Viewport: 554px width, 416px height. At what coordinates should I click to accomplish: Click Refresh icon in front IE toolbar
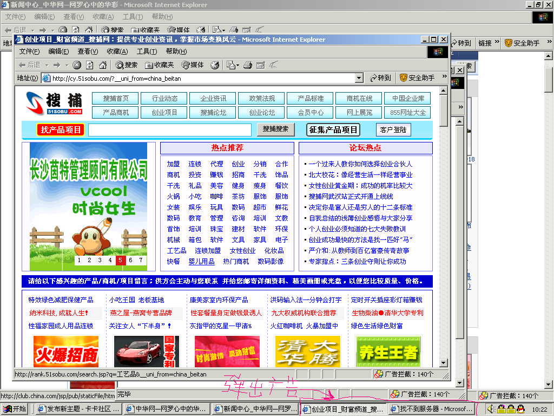(x=90, y=65)
